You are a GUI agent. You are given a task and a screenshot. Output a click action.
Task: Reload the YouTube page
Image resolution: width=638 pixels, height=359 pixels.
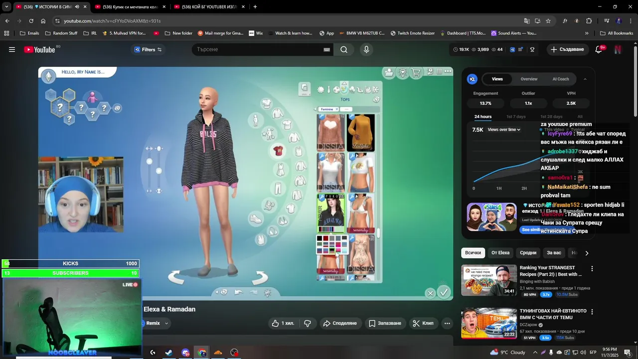(31, 21)
